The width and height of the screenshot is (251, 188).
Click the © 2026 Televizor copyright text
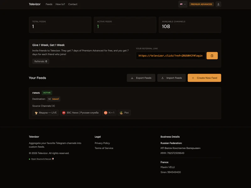[49, 153]
